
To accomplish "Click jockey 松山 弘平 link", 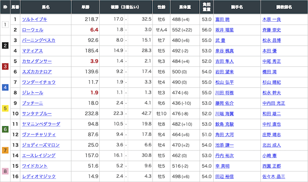I will click(x=225, y=82).
